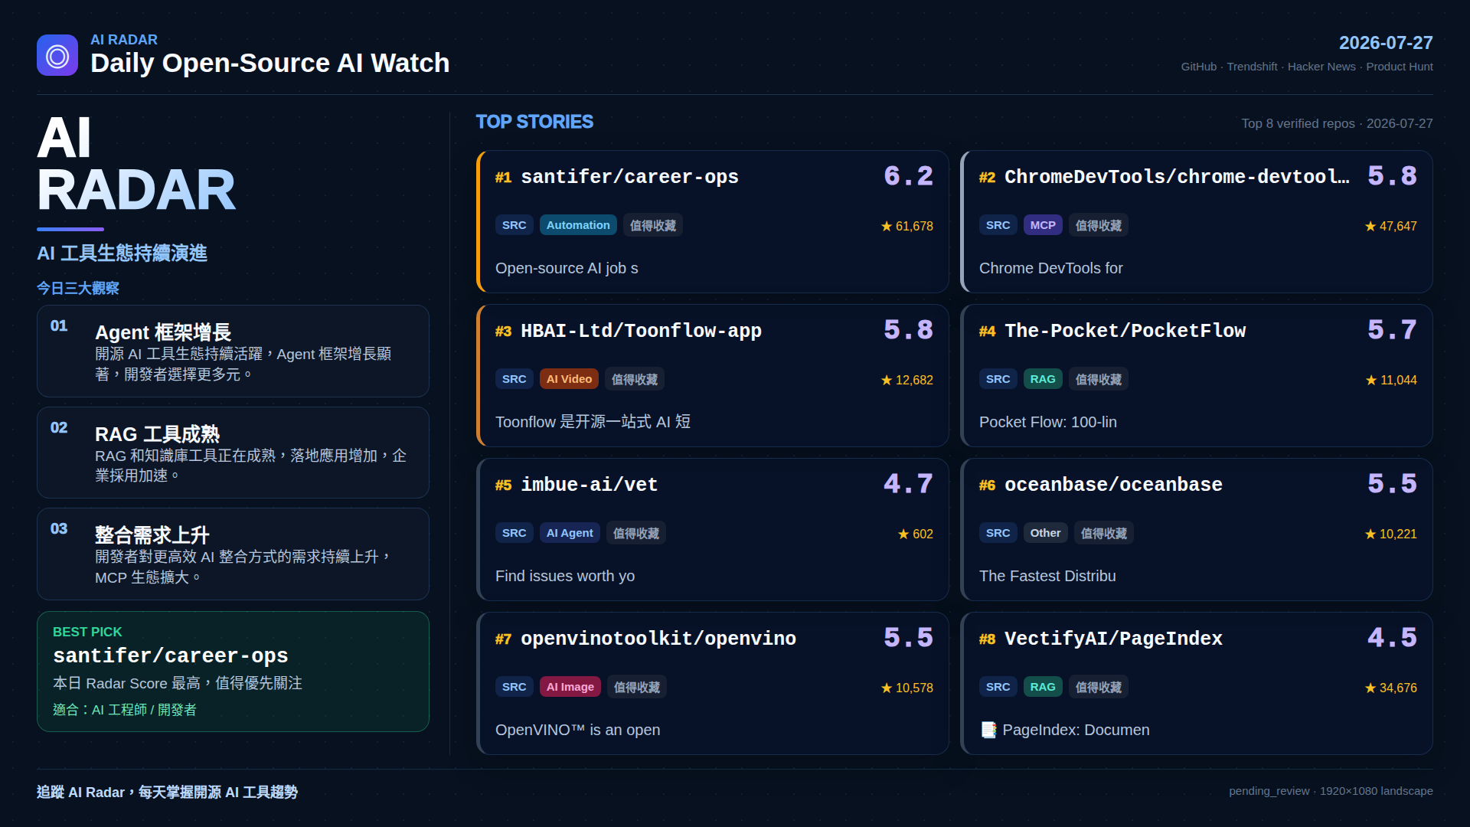This screenshot has height=827, width=1470.
Task: Open ChromeDevTools/chrome-devtool… repo title
Action: 1177,177
